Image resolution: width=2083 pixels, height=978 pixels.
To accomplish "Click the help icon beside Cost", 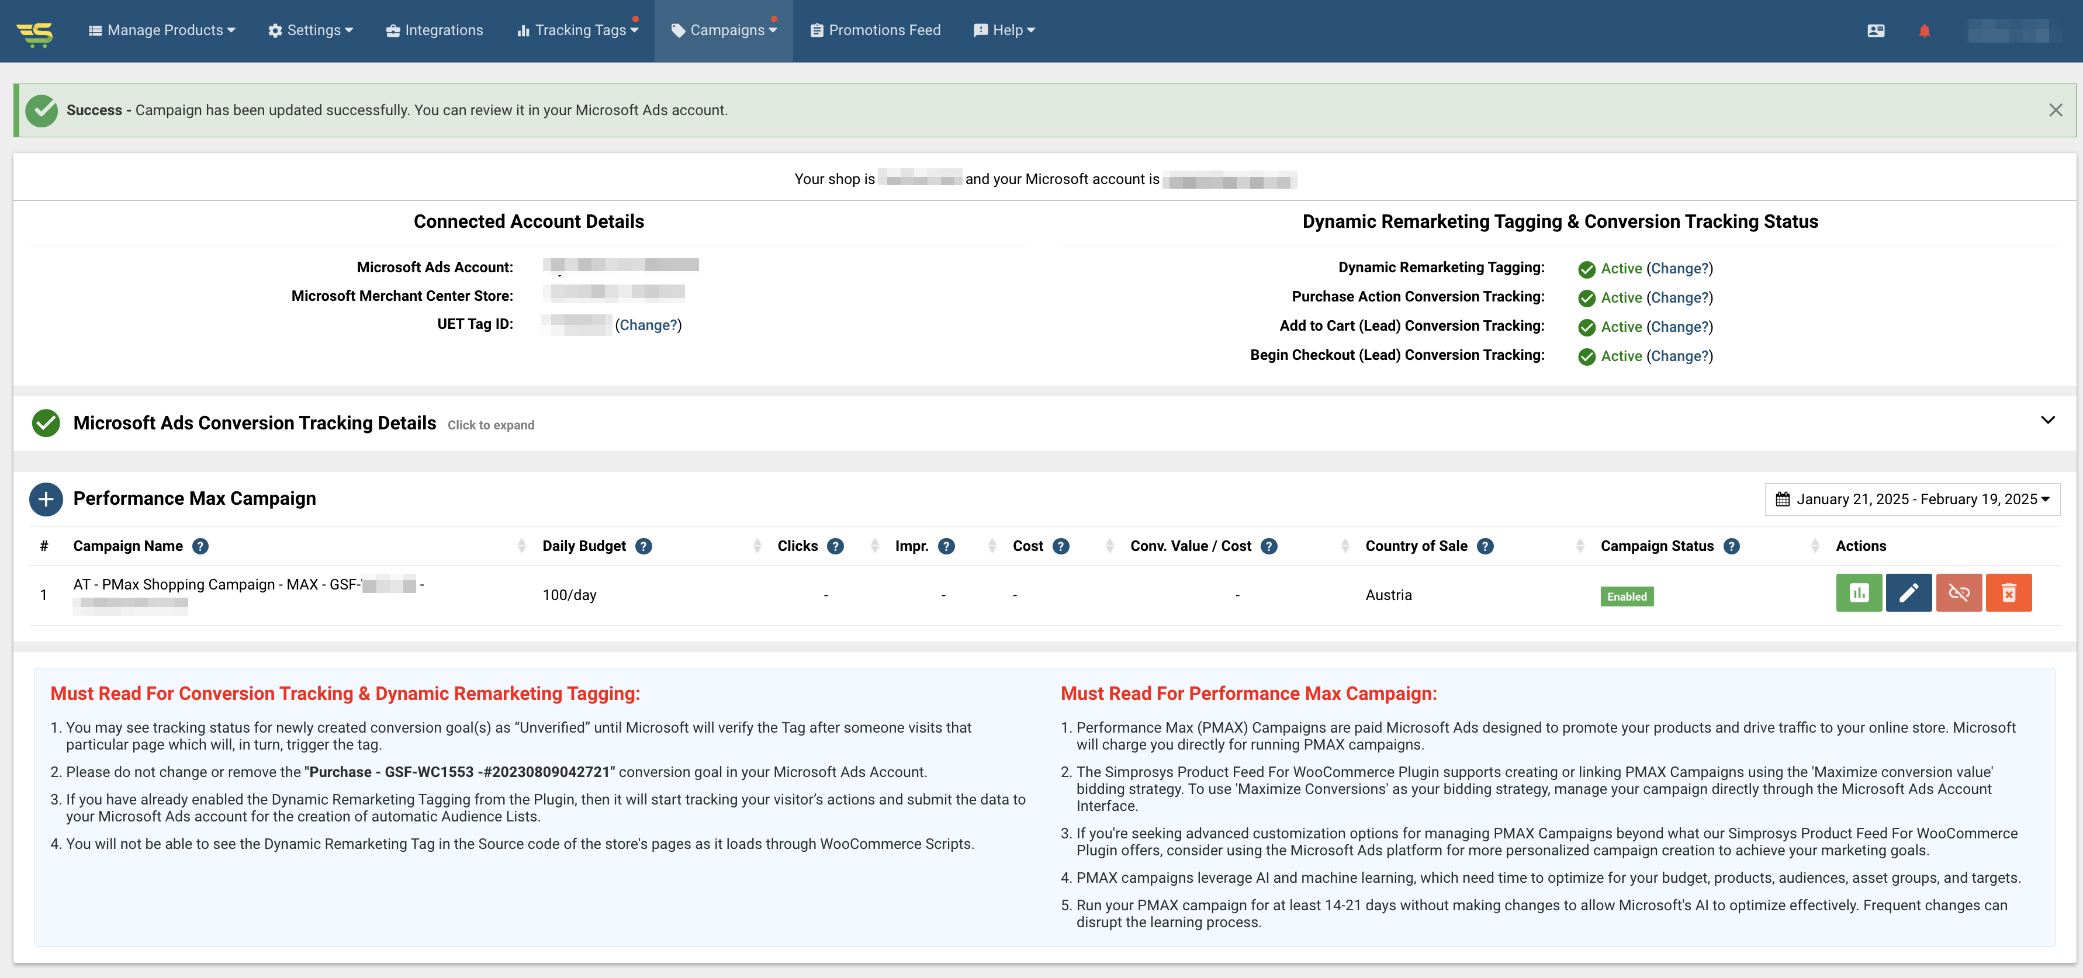I will (x=1061, y=546).
